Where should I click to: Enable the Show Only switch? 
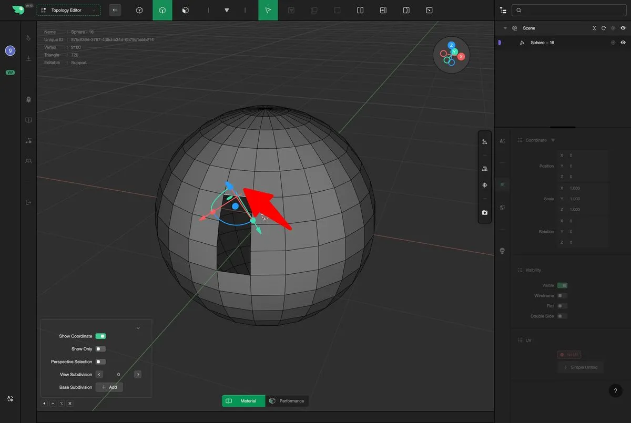[100, 349]
